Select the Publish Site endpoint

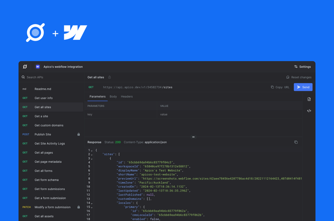coord(51,134)
